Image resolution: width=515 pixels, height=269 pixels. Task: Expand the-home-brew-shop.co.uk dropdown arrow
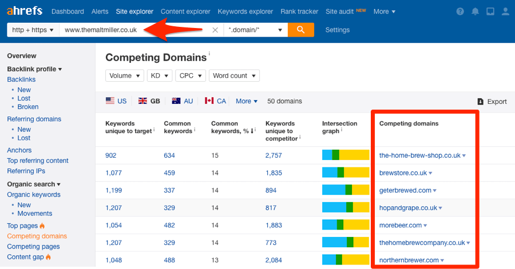(463, 156)
